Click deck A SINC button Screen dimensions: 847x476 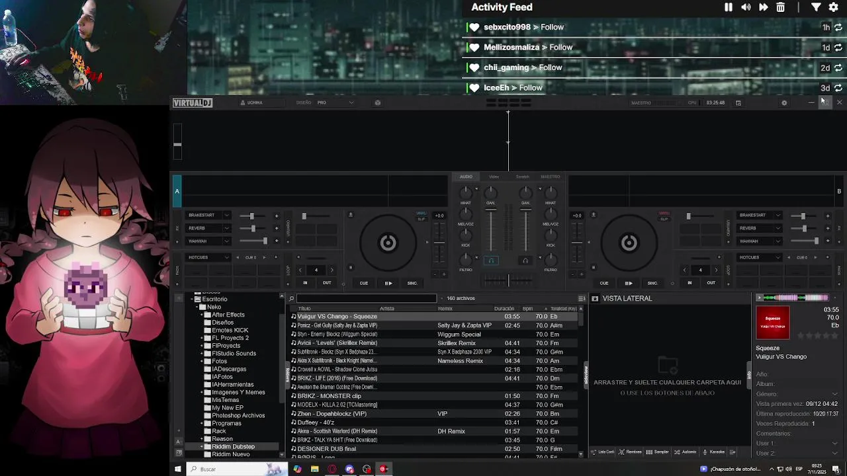tap(412, 283)
